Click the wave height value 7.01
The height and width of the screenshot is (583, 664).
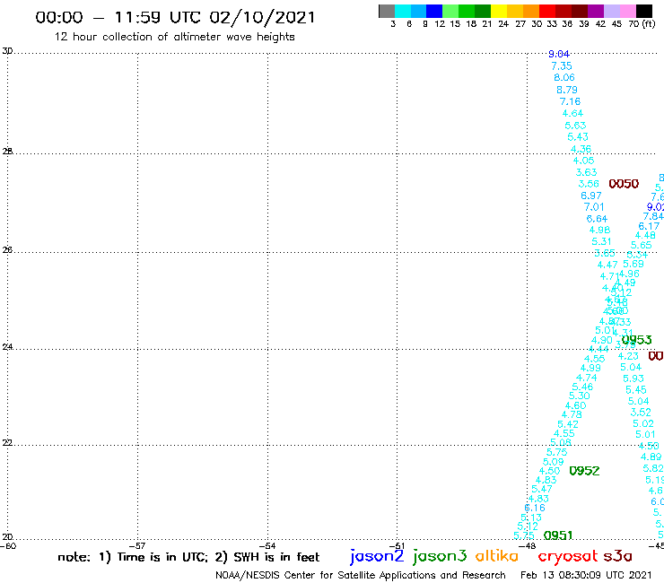(x=594, y=207)
